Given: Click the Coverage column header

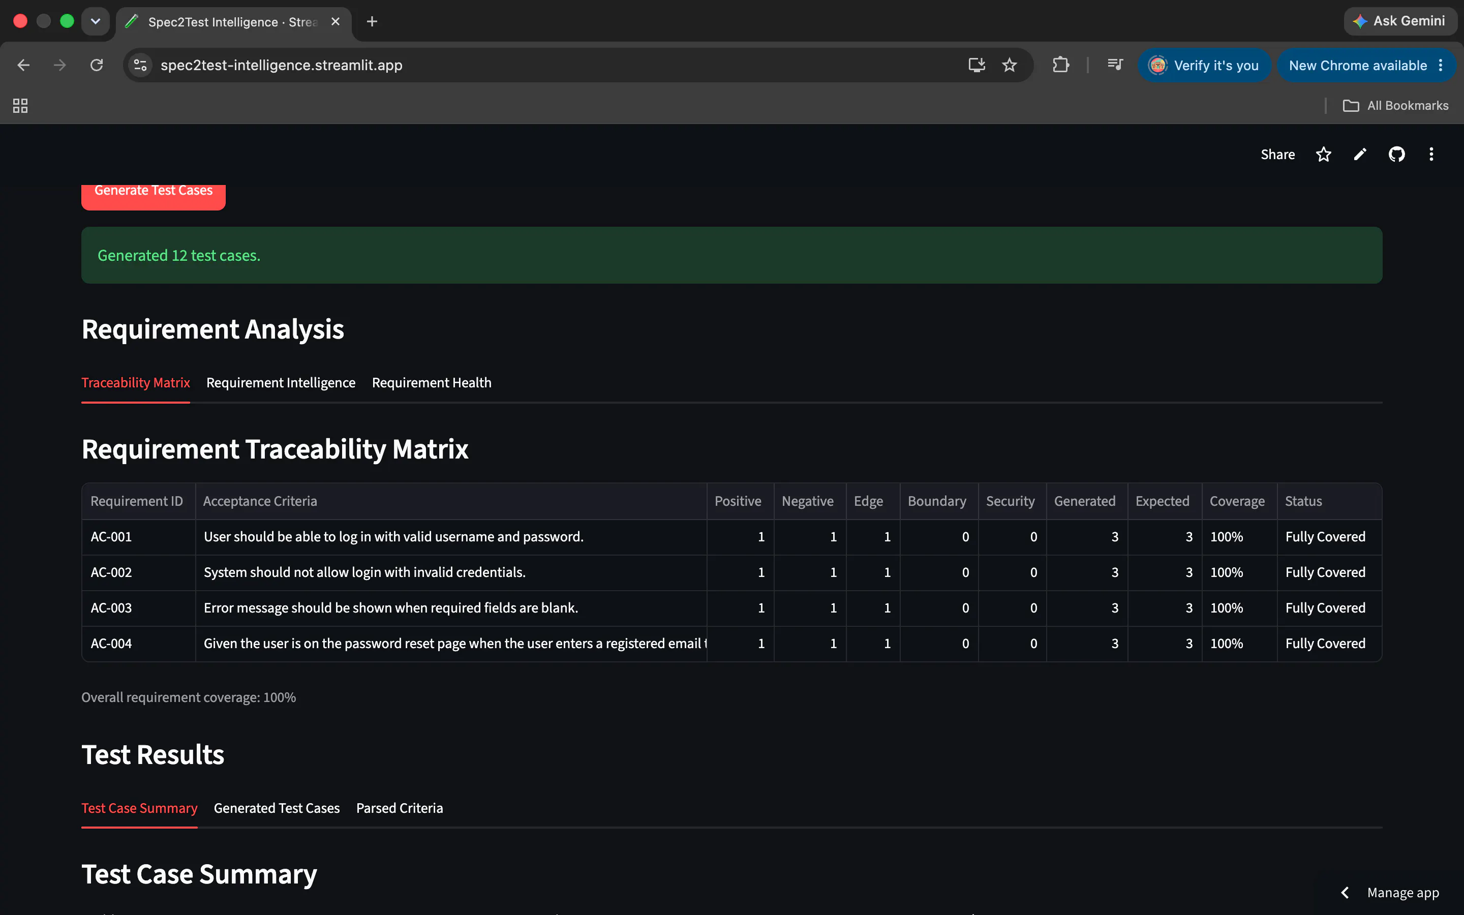Looking at the screenshot, I should point(1238,501).
